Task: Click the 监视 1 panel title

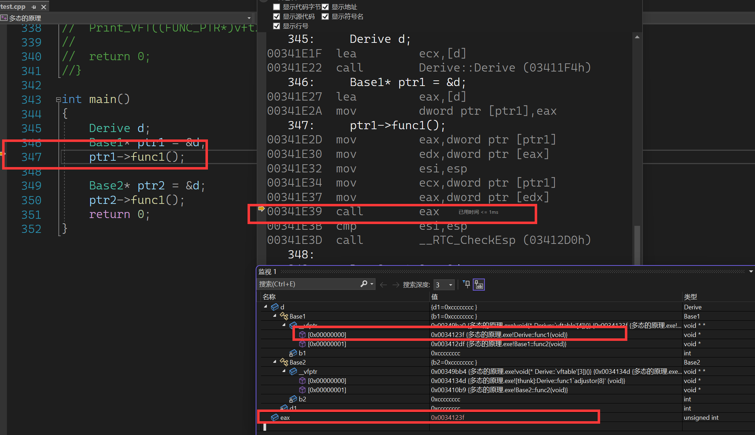Action: (267, 271)
